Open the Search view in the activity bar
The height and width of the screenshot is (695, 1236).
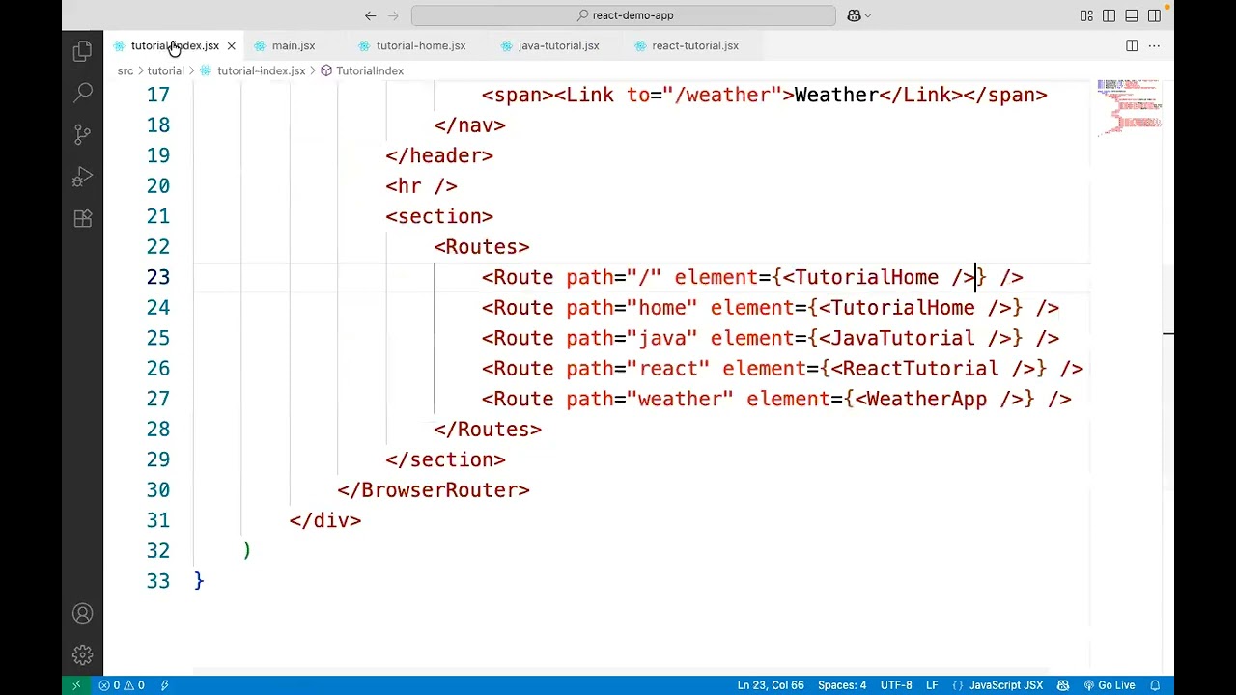pos(83,93)
